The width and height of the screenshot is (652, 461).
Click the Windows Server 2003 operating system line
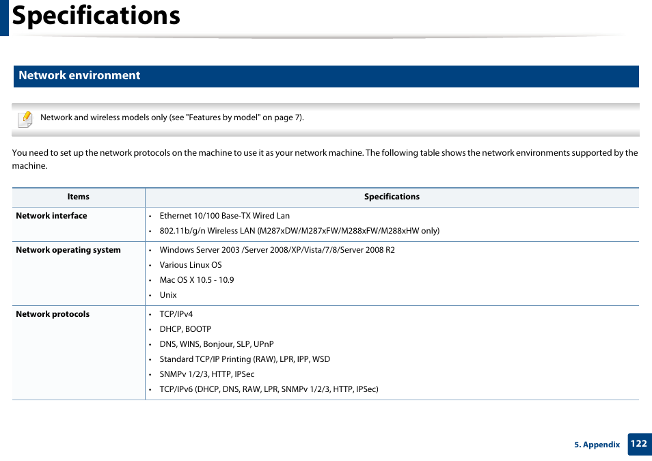277,250
